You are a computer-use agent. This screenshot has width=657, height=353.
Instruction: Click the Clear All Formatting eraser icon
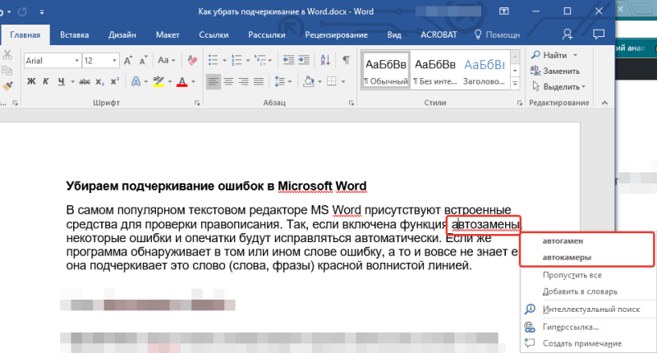192,60
